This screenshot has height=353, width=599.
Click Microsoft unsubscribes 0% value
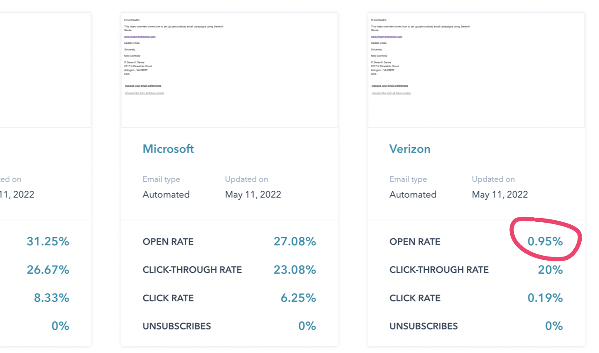(307, 326)
